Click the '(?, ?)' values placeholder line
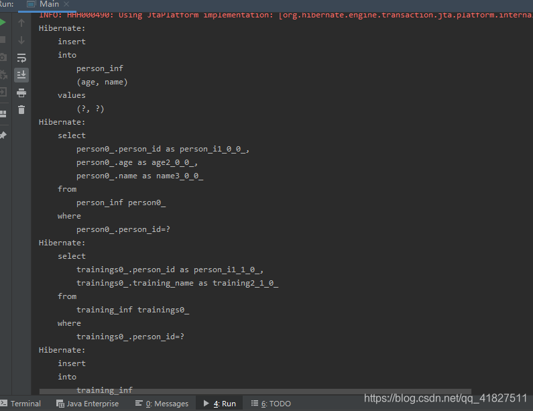533x411 pixels. click(90, 109)
